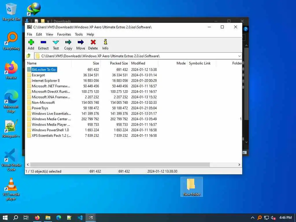Click the network icon in system tray
Image resolution: width=296 pixels, height=222 pixels.
(x=266, y=218)
